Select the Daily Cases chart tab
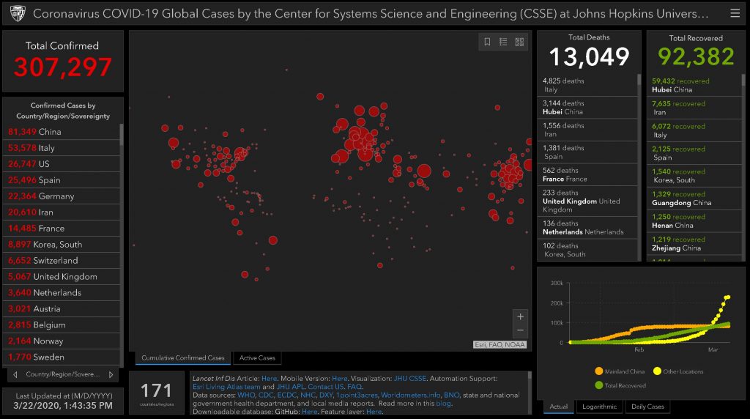The height and width of the screenshot is (419, 750). (x=647, y=407)
